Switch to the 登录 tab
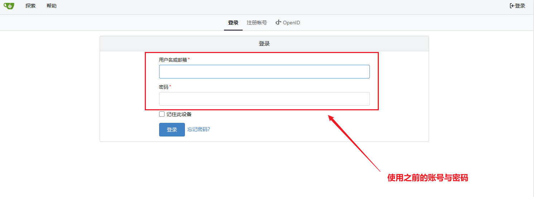The image size is (534, 197). 233,23
